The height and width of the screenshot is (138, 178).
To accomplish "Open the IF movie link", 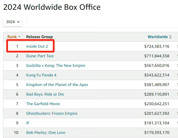I will click(28, 123).
